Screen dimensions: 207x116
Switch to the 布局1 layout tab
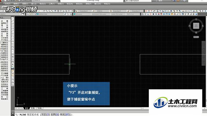click(x=33, y=108)
